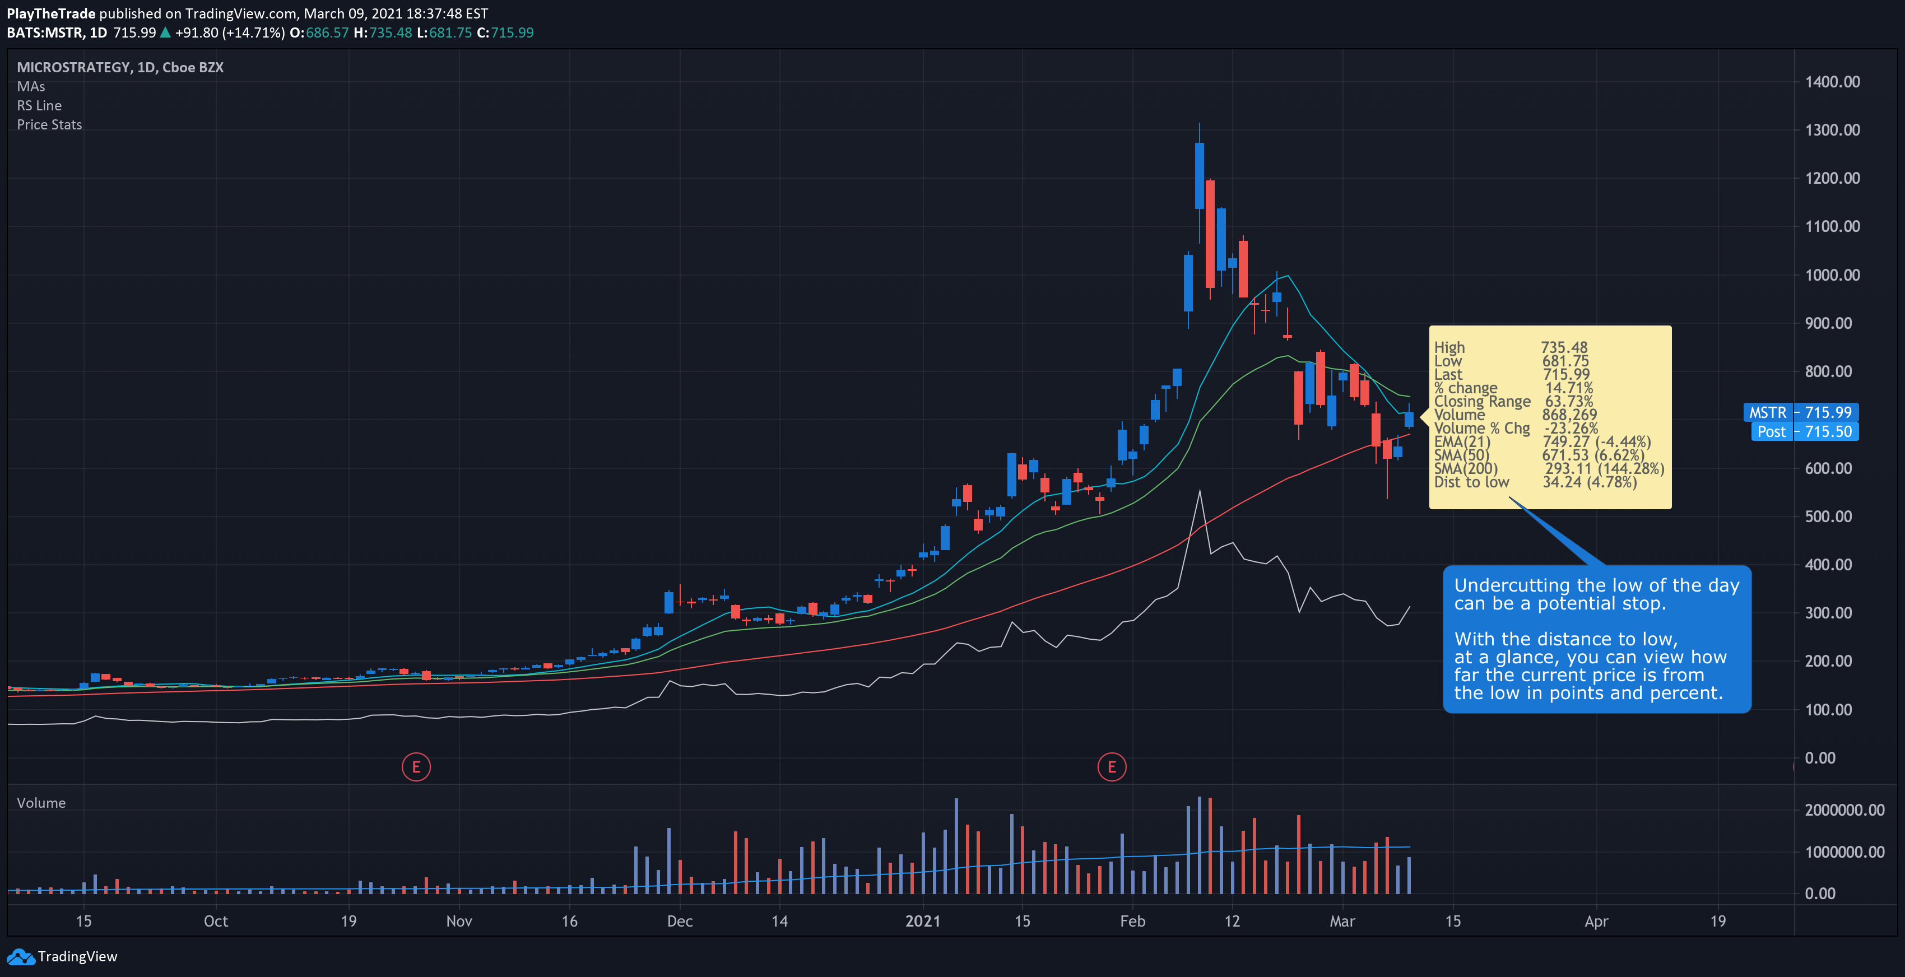
Task: Click the H:735.48 value in header
Action: pos(382,32)
